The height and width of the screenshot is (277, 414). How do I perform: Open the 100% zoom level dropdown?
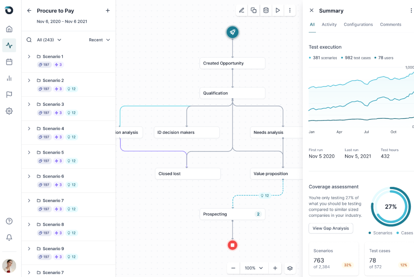click(x=254, y=268)
